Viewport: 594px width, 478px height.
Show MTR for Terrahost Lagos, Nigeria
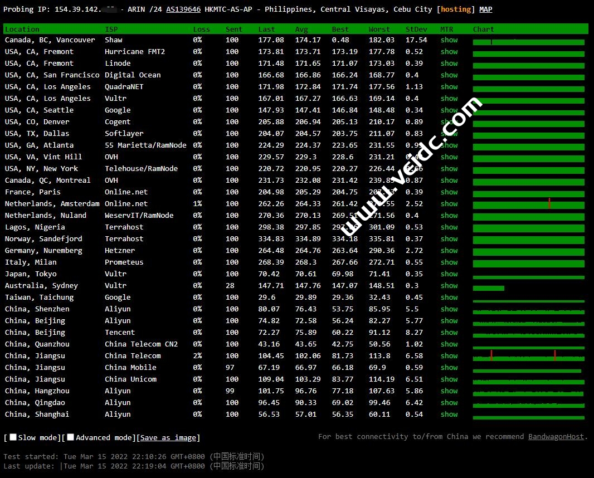pos(449,227)
